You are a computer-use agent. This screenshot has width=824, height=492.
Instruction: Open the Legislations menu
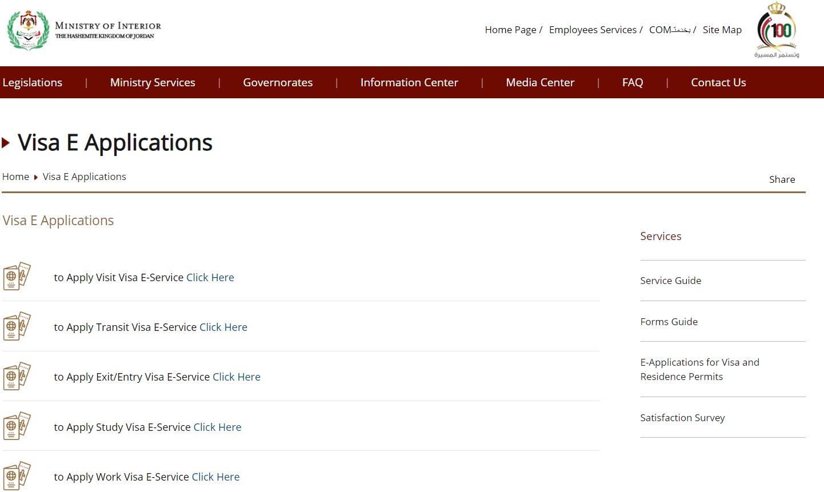pyautogui.click(x=33, y=82)
